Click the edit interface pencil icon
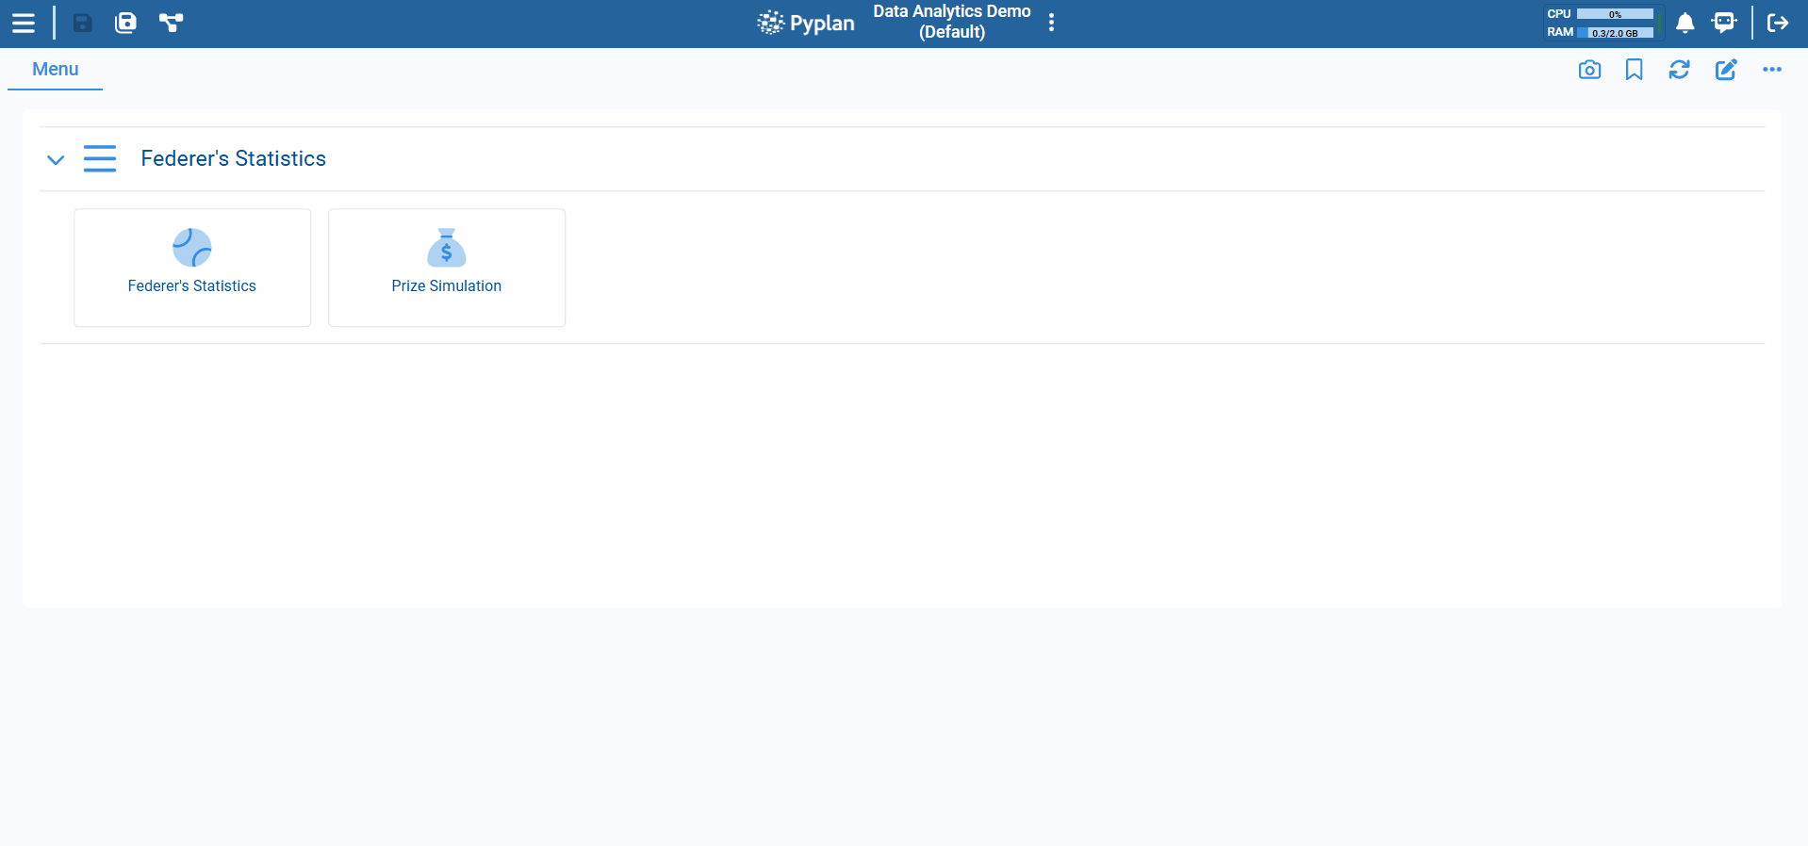 coord(1725,70)
